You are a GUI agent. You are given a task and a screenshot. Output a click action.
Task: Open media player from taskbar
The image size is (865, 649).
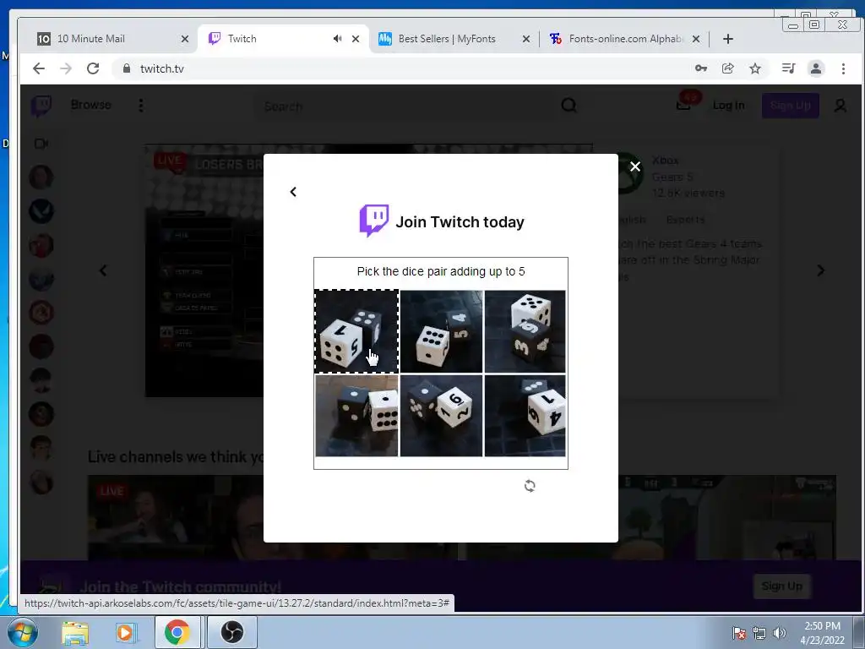(x=125, y=632)
